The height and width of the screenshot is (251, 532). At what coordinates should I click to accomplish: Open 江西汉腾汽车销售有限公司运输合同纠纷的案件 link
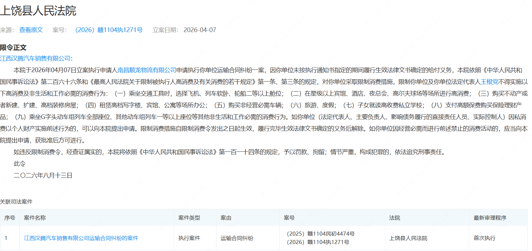click(x=81, y=238)
